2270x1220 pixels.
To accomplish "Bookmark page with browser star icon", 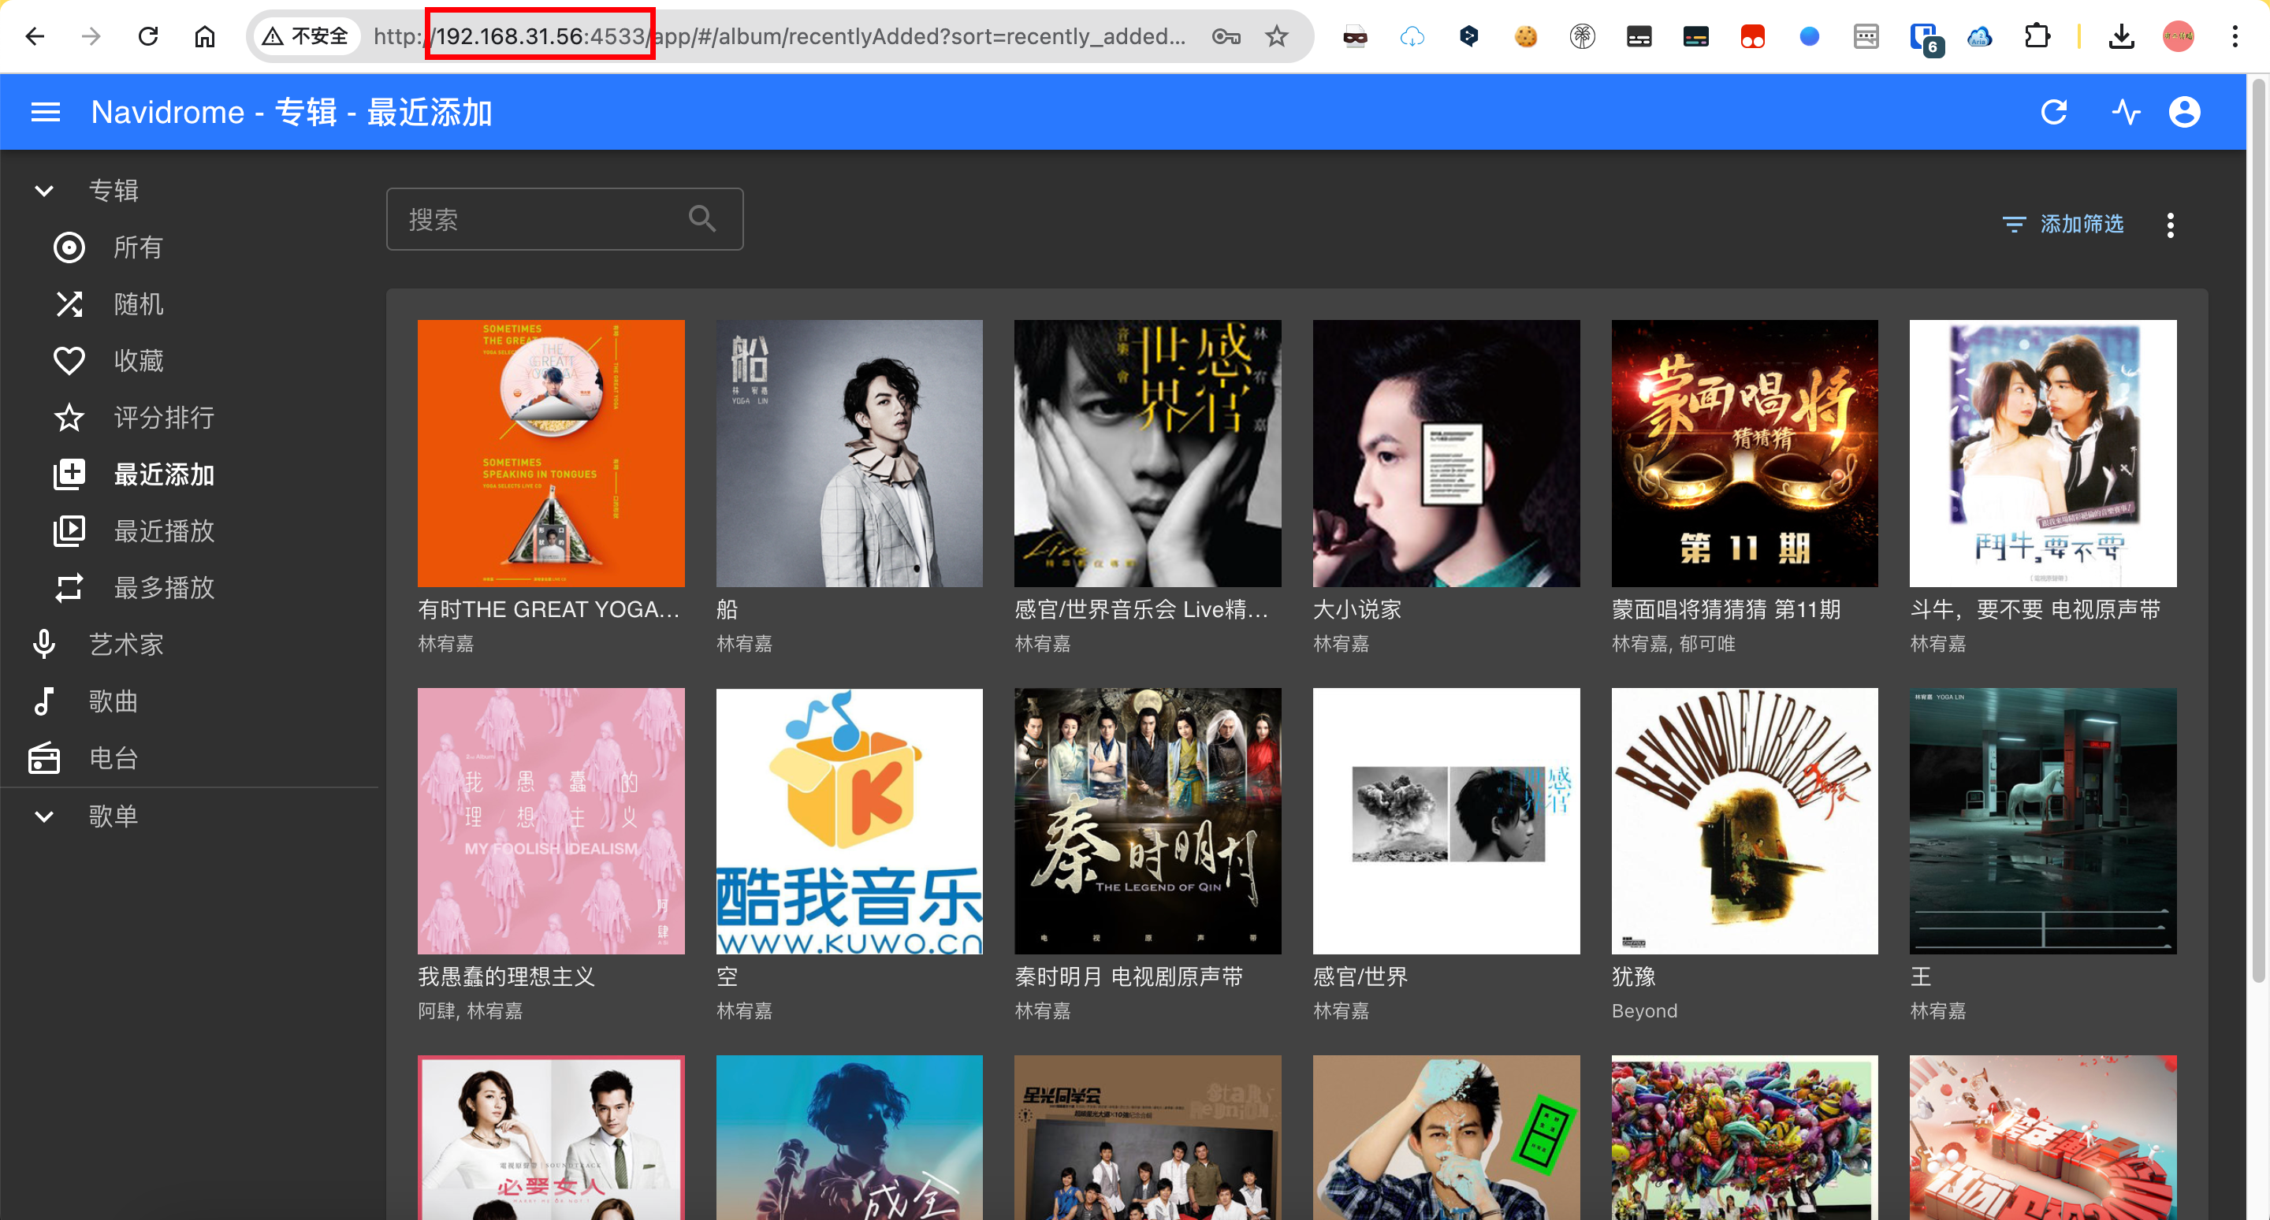I will (1276, 36).
